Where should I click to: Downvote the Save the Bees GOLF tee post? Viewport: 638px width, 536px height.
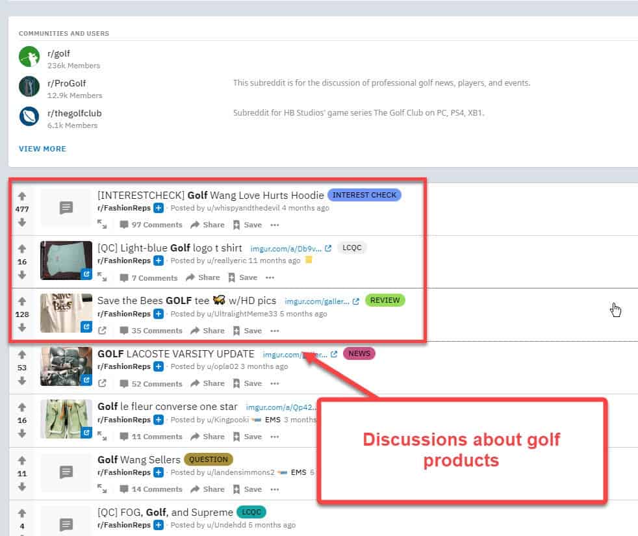coord(22,328)
